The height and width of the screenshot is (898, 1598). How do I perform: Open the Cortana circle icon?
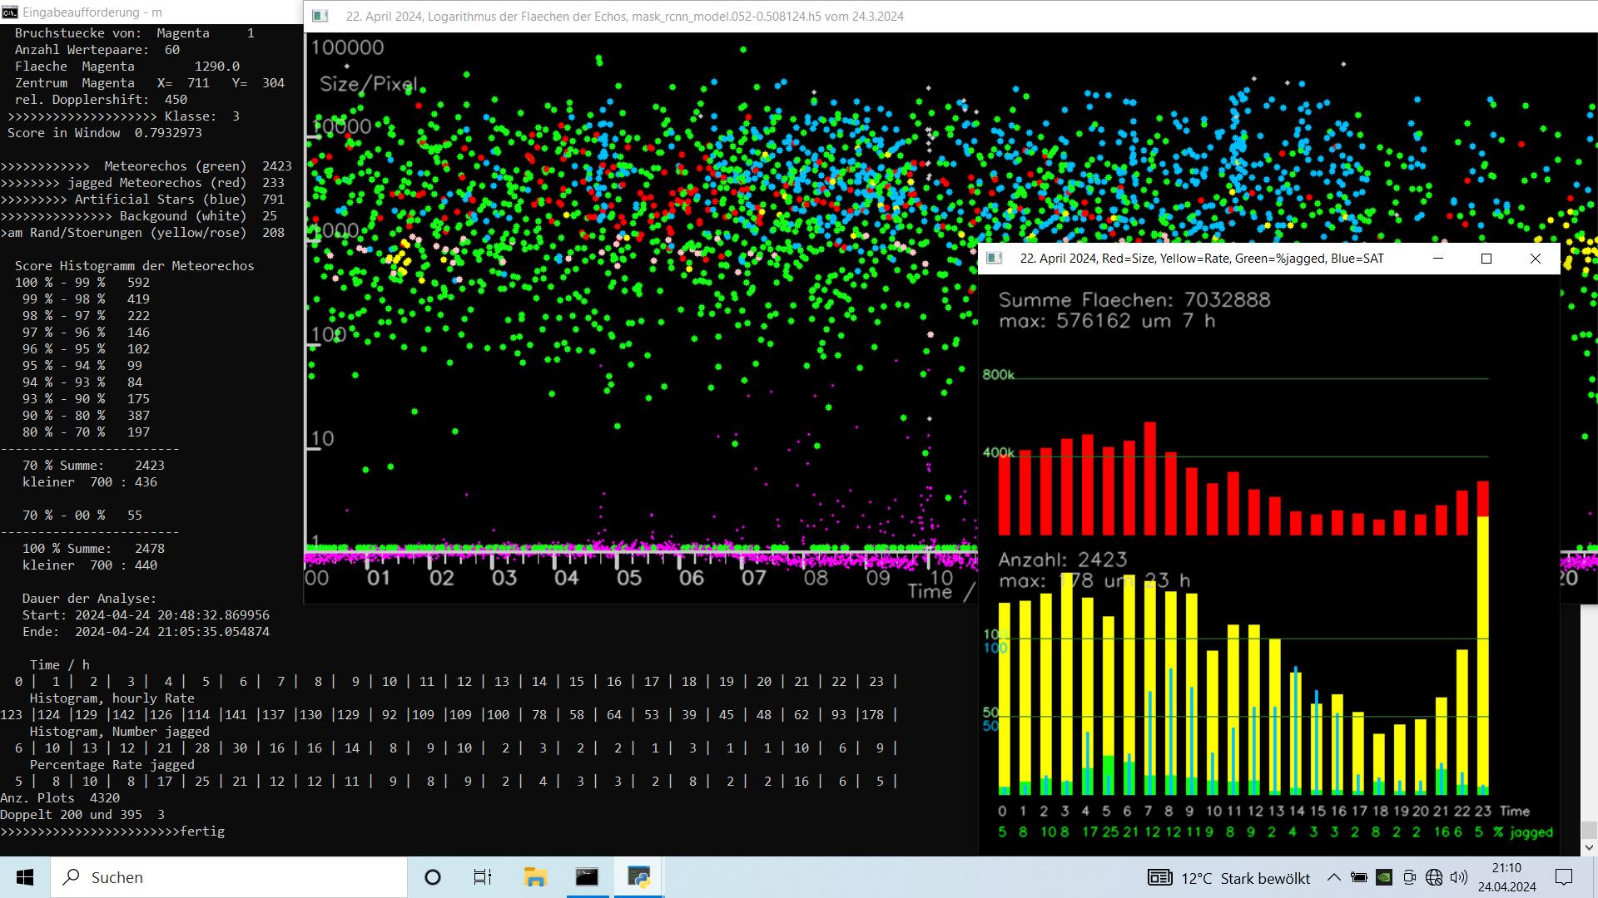[x=433, y=877]
